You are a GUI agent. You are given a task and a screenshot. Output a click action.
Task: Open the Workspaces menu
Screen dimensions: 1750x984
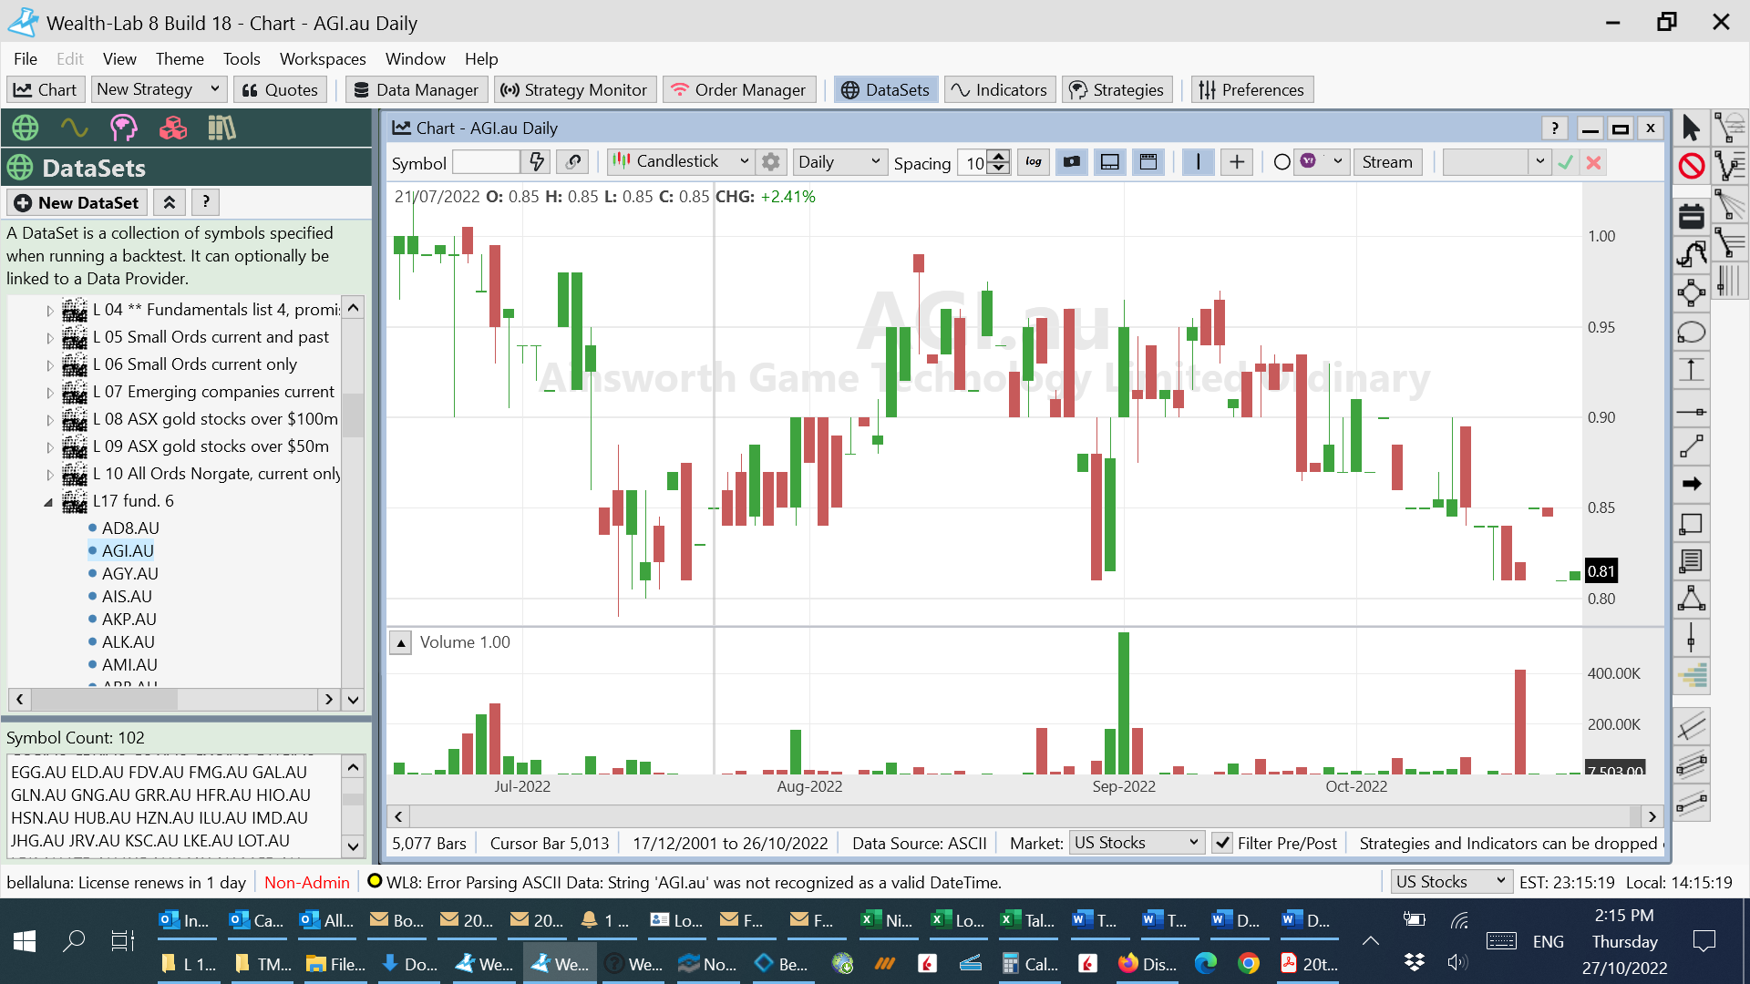pyautogui.click(x=323, y=58)
